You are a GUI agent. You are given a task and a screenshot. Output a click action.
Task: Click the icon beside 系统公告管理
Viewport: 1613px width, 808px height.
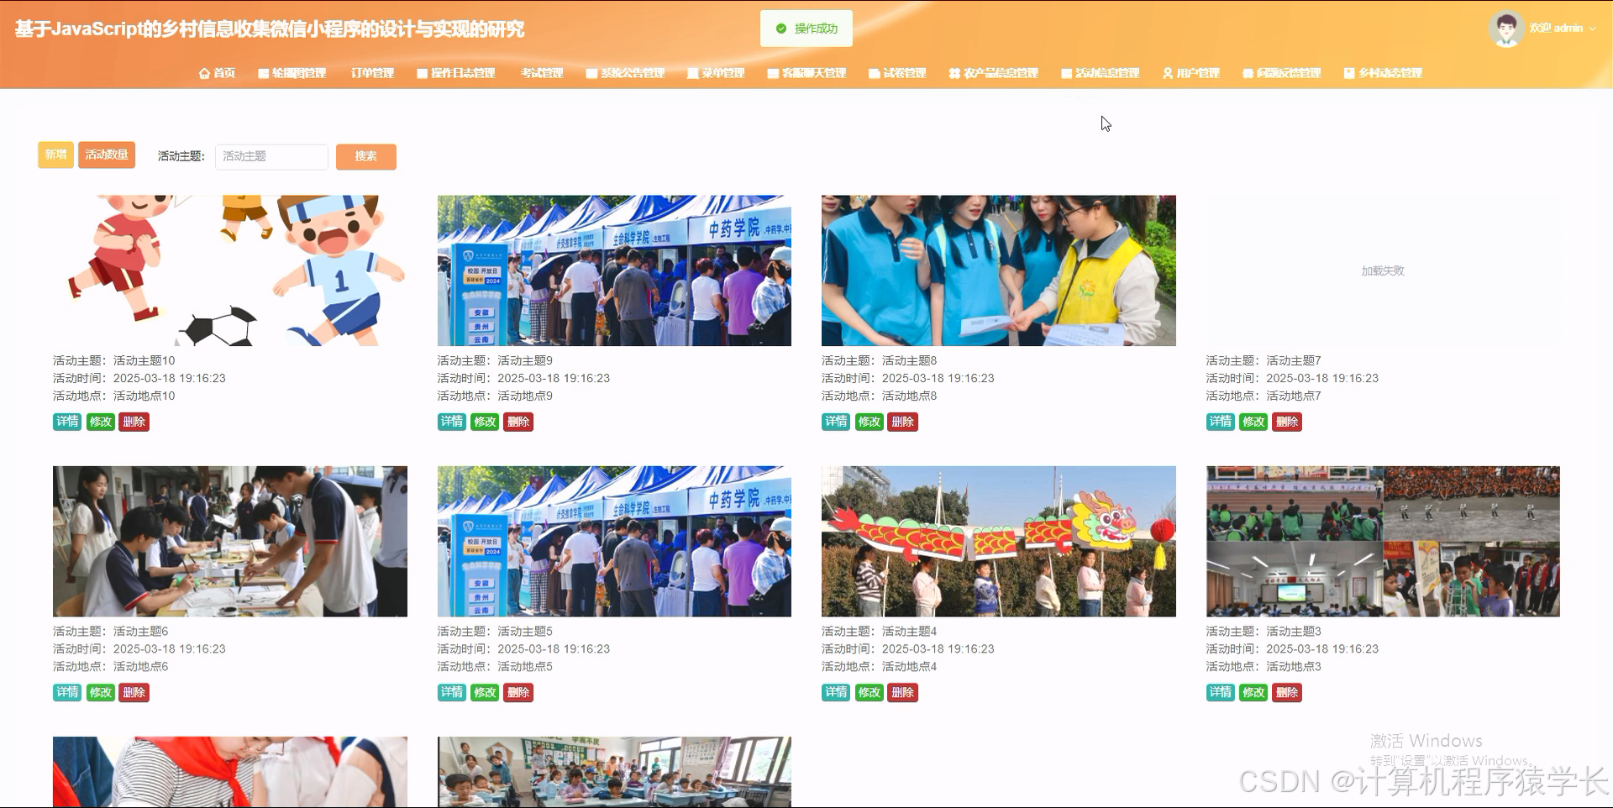(591, 74)
